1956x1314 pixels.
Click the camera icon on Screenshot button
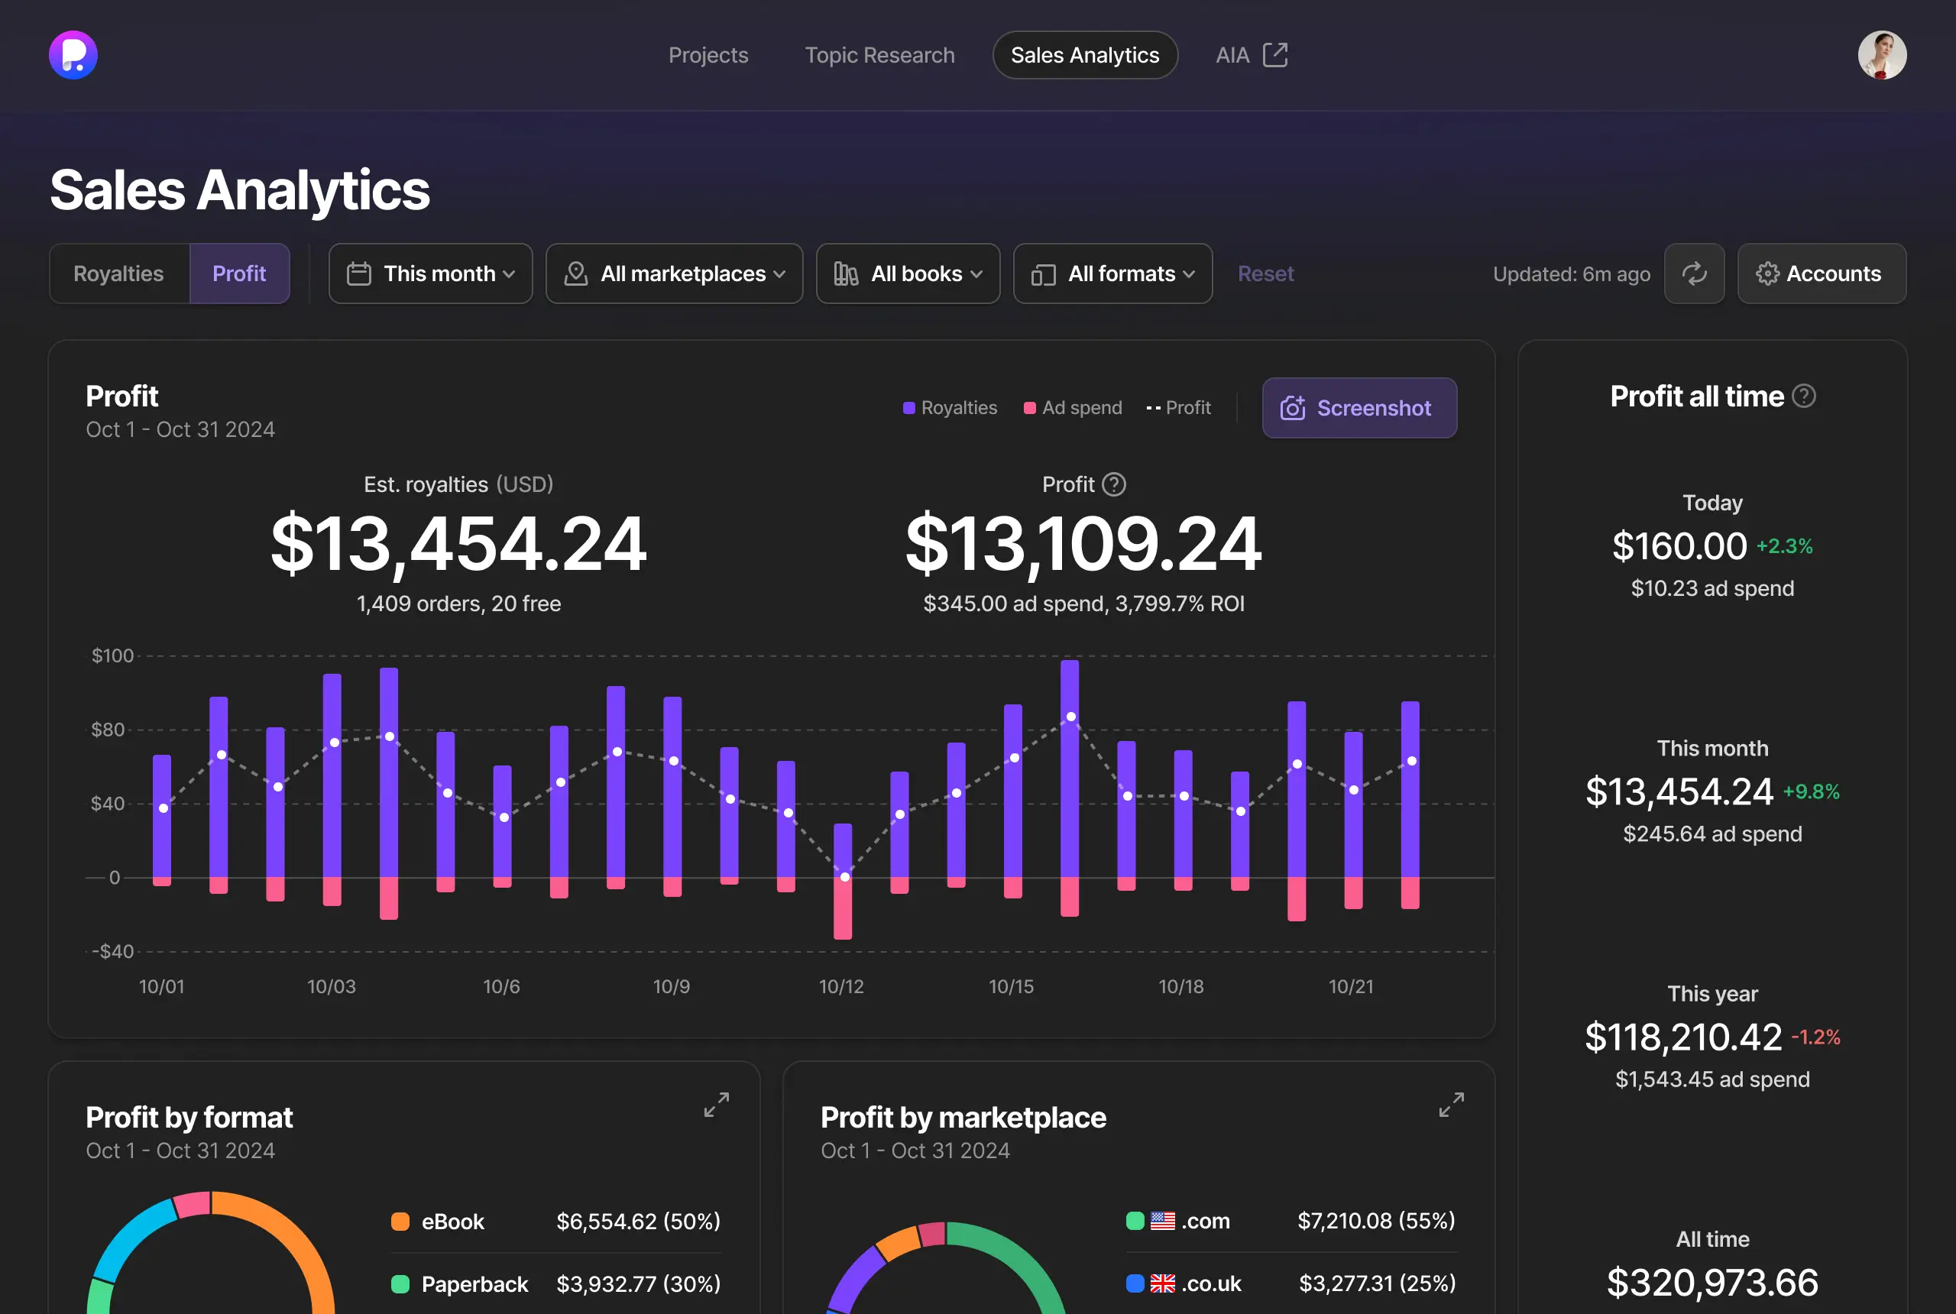(1292, 407)
